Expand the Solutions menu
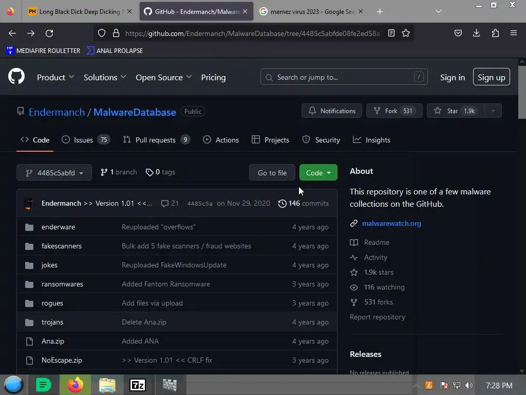Screen dimensions: 526x395 [x=105, y=77]
